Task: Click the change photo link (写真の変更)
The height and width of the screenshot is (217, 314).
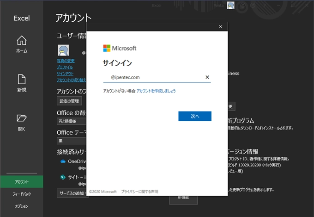Action: (x=66, y=61)
